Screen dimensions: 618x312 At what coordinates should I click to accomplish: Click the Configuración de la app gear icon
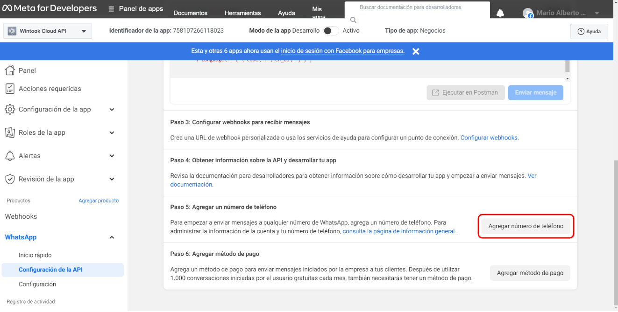(10, 110)
